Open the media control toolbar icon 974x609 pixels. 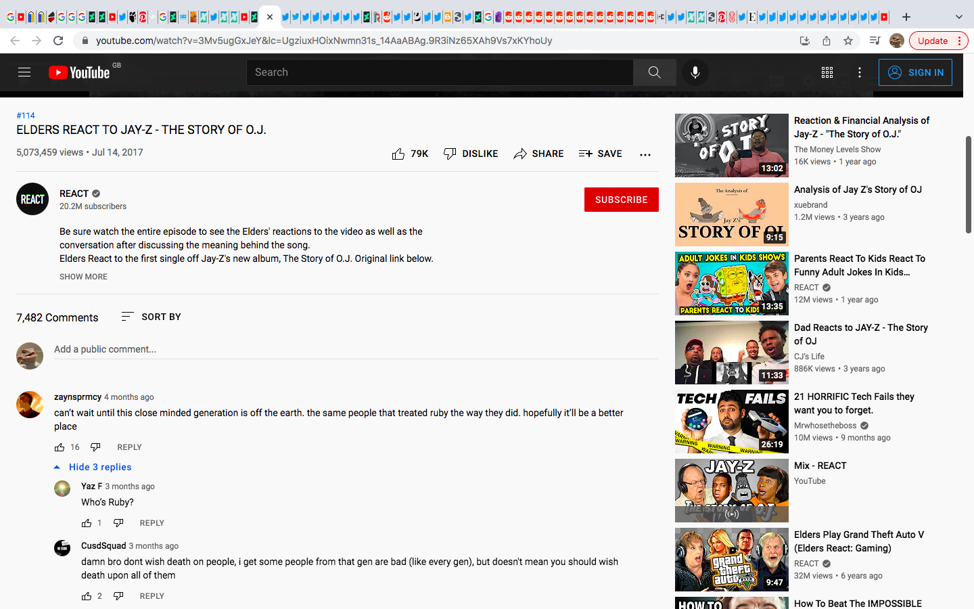(875, 41)
